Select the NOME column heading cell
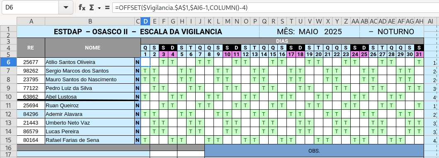439x158 pixels. point(93,48)
